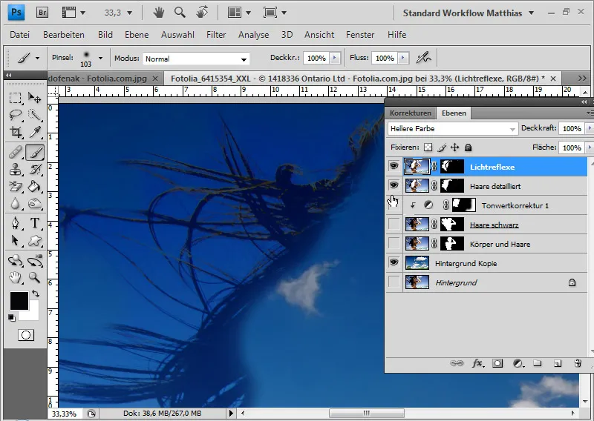The width and height of the screenshot is (594, 421).
Task: Open the Ebene menu
Action: tap(137, 35)
